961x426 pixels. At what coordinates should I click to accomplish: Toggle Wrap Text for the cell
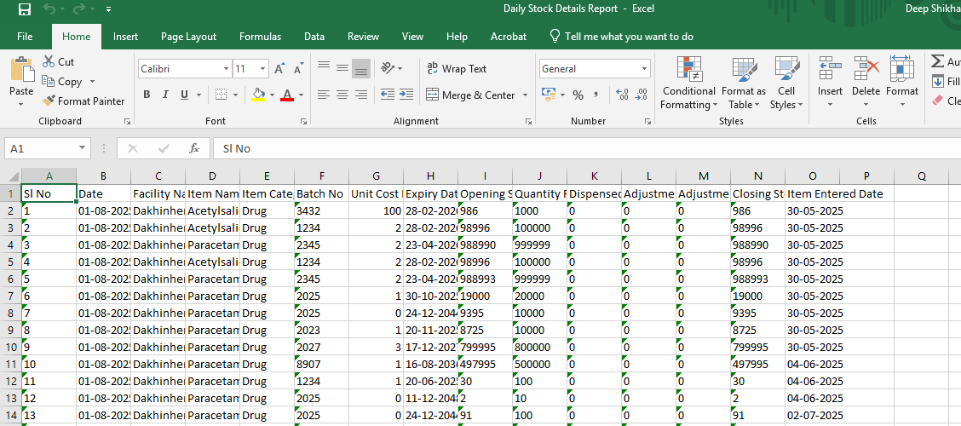(x=456, y=69)
